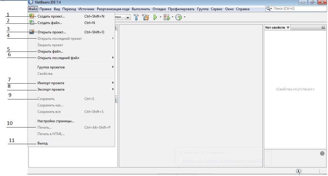Click the update install link in notification
This screenshot has height=176, width=328.
pyautogui.click(x=222, y=161)
